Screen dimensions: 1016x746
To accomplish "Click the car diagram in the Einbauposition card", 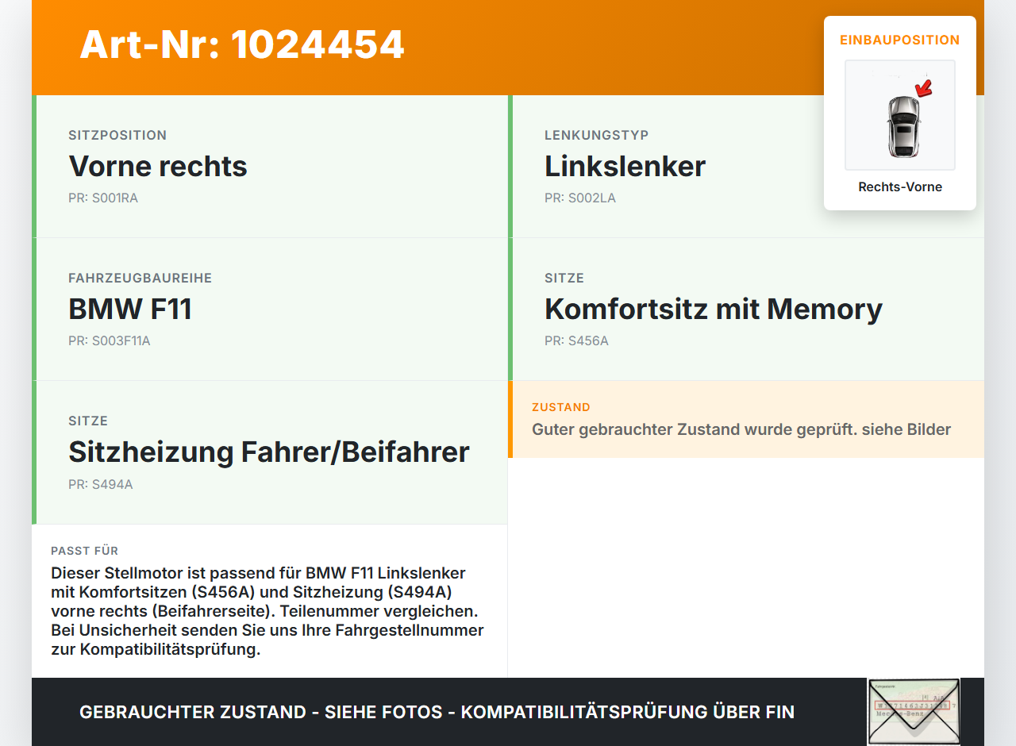I will pyautogui.click(x=899, y=115).
